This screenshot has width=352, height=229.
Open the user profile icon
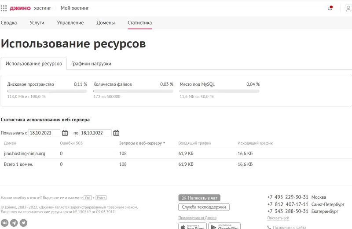(348, 8)
